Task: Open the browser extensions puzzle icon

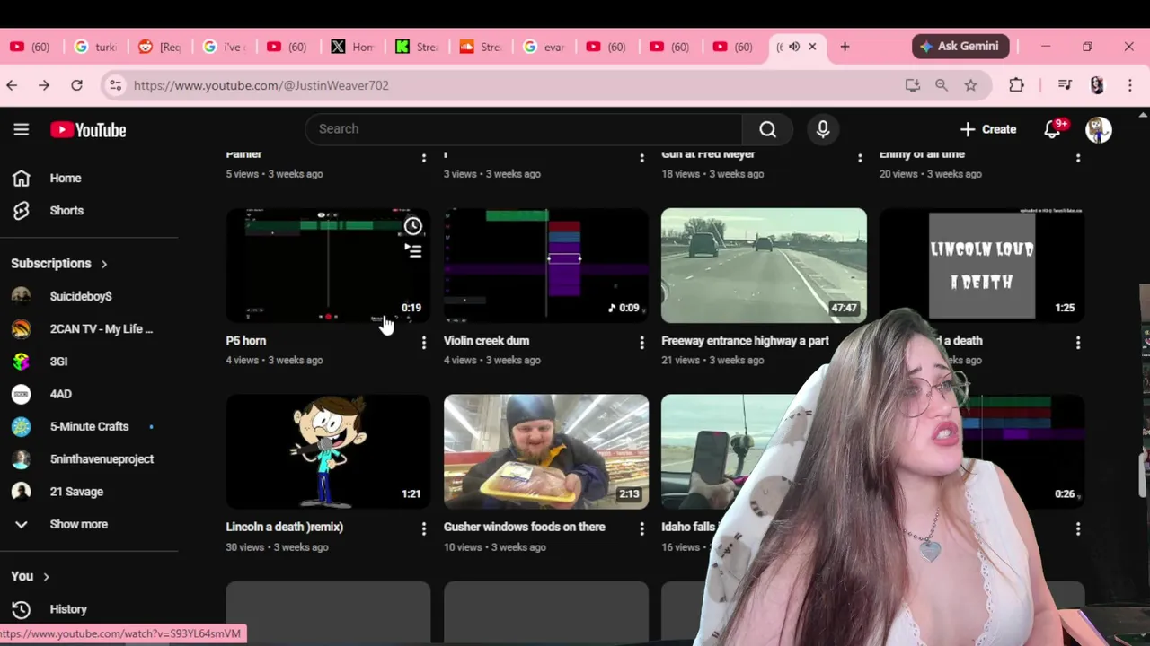Action: pyautogui.click(x=1016, y=85)
